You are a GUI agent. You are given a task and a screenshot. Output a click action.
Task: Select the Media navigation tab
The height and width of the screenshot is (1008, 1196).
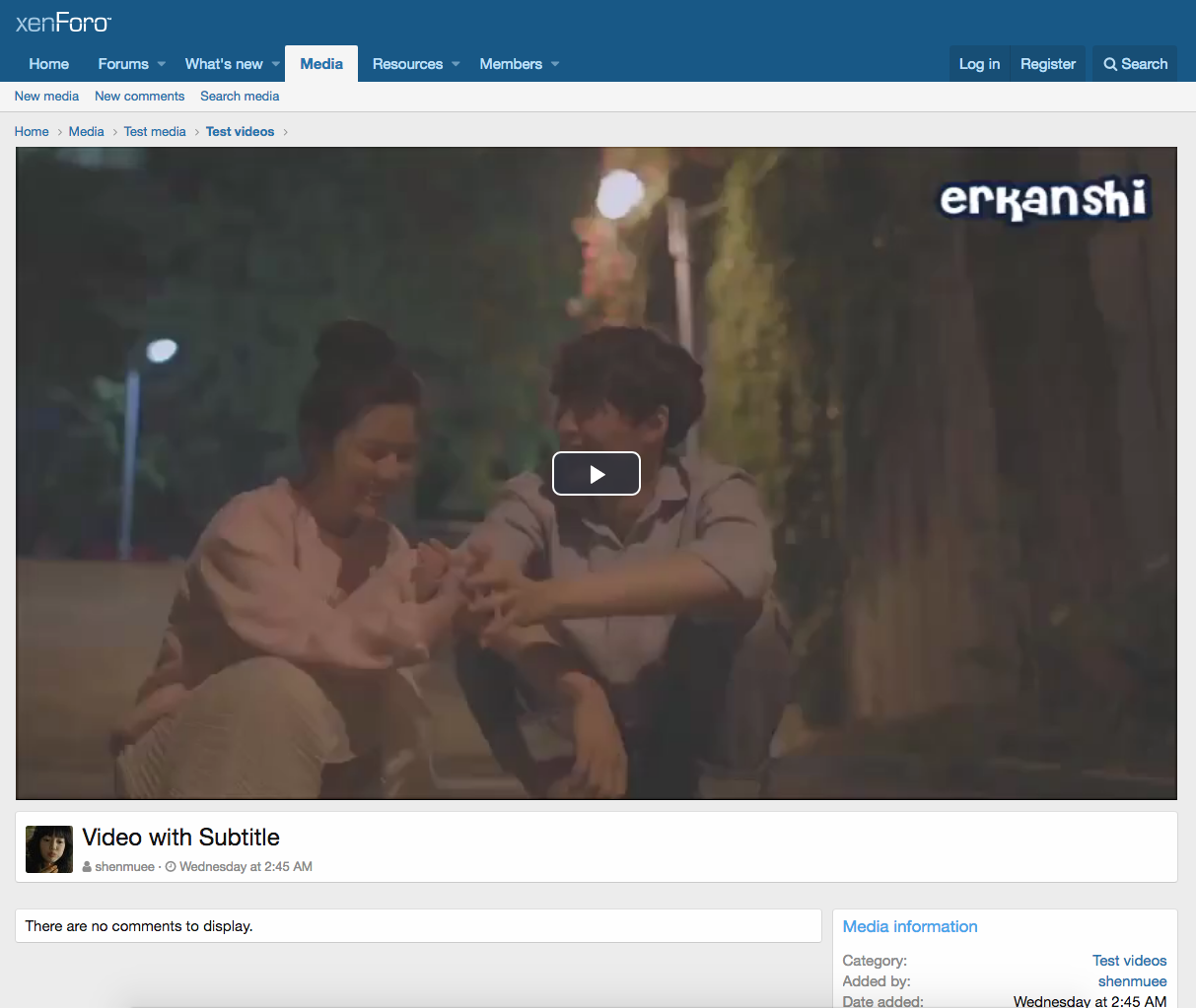pyautogui.click(x=321, y=64)
